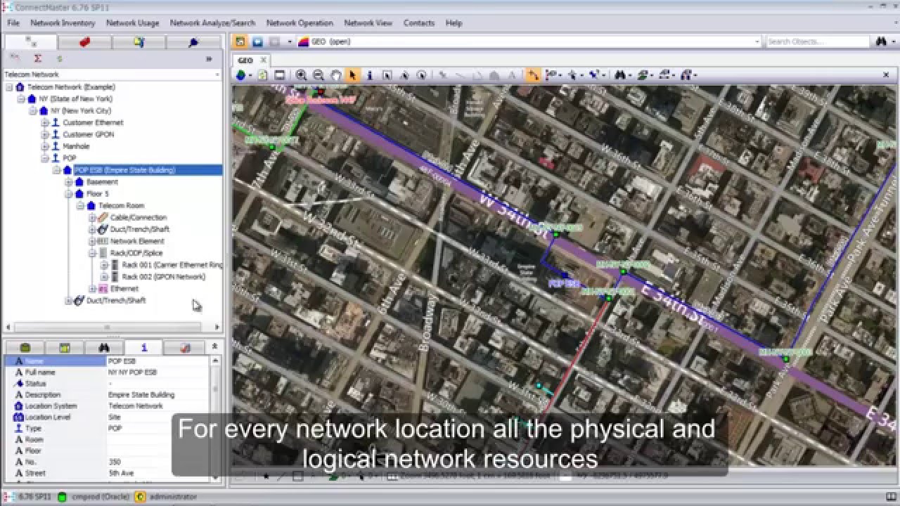Click the green database status icon
The height and width of the screenshot is (506, 900).
click(62, 497)
